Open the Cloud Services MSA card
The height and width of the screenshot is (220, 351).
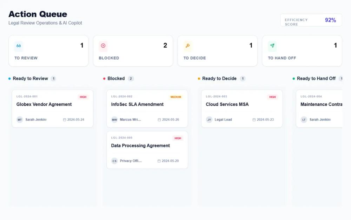tap(241, 108)
